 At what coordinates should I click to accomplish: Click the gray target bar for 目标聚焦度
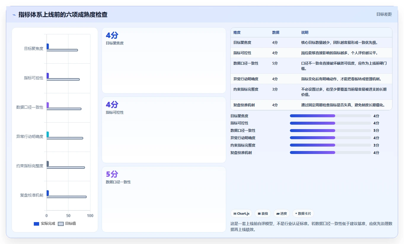62,50
